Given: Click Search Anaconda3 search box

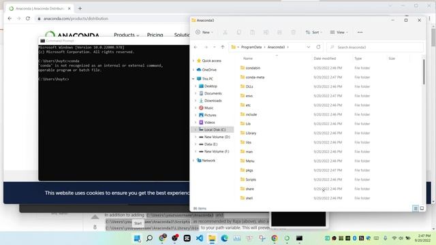Looking at the screenshot, I should tap(375, 47).
